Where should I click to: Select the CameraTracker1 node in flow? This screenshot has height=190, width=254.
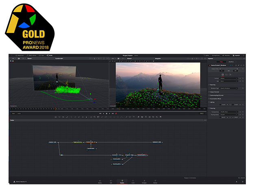[142, 155]
